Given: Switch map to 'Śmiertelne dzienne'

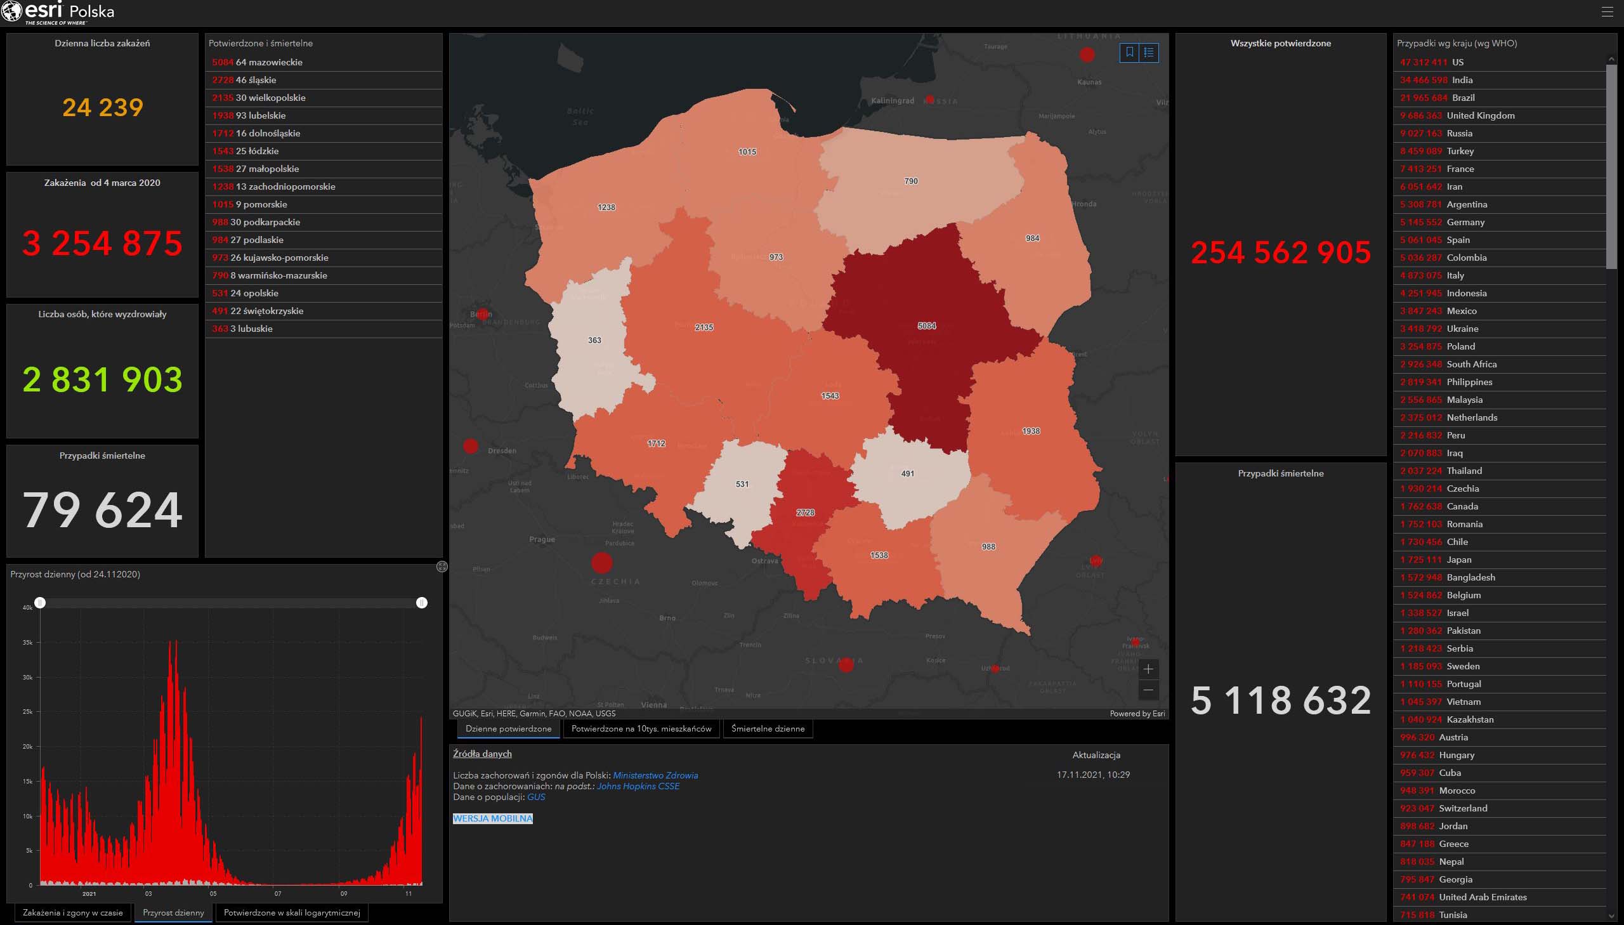Looking at the screenshot, I should click(767, 729).
